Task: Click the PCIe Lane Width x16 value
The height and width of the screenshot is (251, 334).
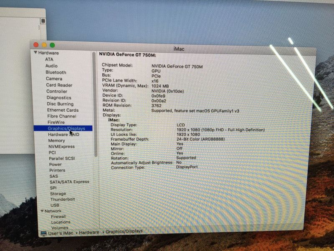Action: pos(155,81)
